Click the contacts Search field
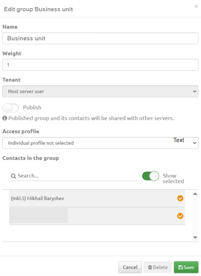Image resolution: width=201 pixels, height=276 pixels. pyautogui.click(x=73, y=176)
